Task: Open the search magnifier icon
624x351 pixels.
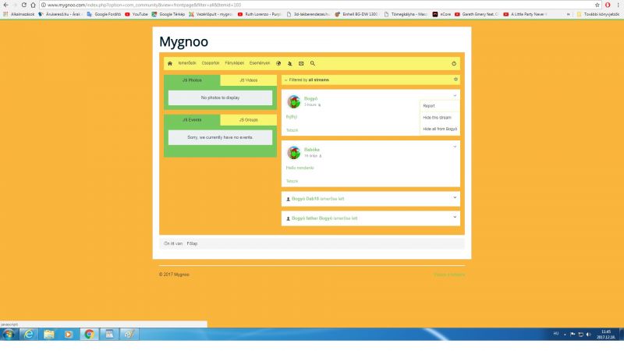Action: tap(313, 63)
